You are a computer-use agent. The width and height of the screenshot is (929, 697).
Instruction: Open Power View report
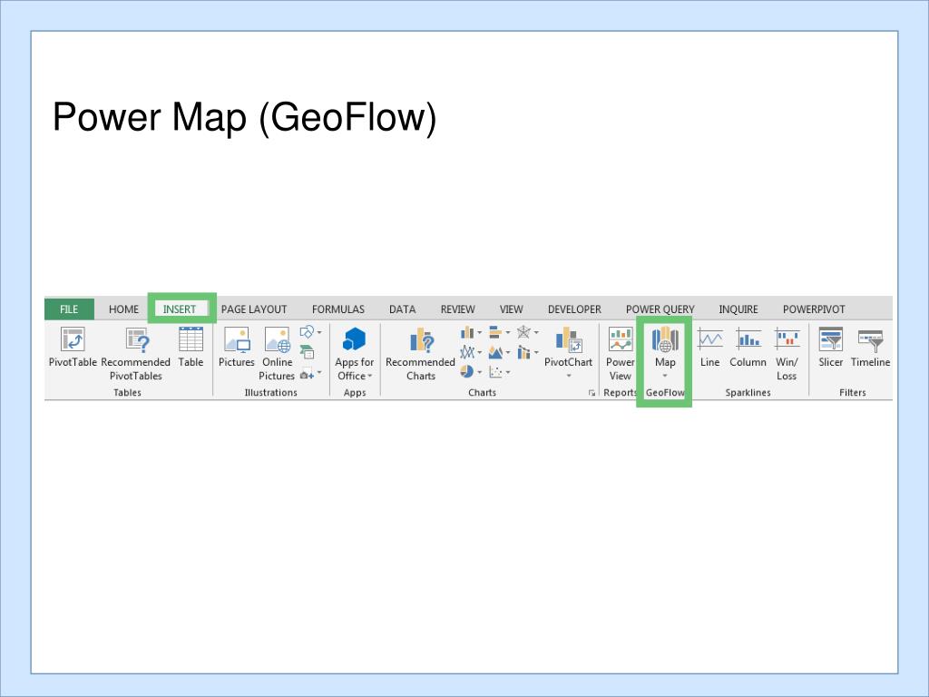click(621, 354)
